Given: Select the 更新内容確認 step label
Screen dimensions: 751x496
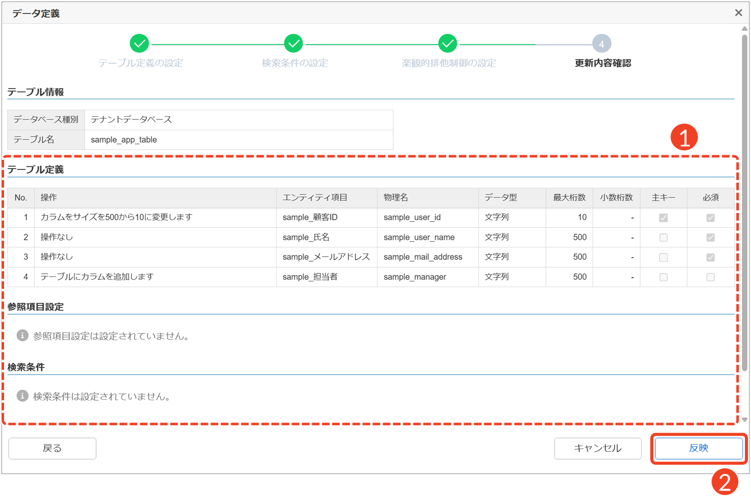Looking at the screenshot, I should click(603, 63).
